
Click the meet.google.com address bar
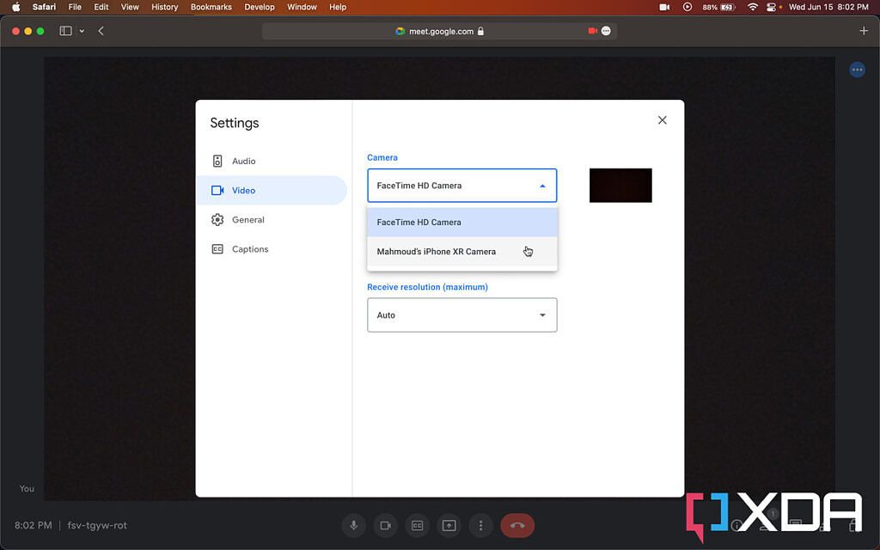click(x=438, y=31)
